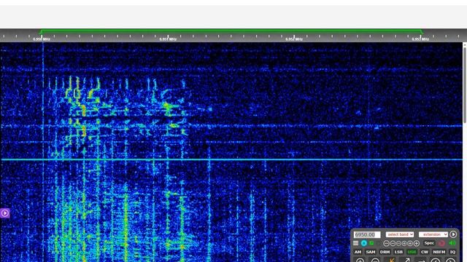Viewport: 467px width, 262px height.
Task: Select AM demodulation mode
Action: coord(358,252)
